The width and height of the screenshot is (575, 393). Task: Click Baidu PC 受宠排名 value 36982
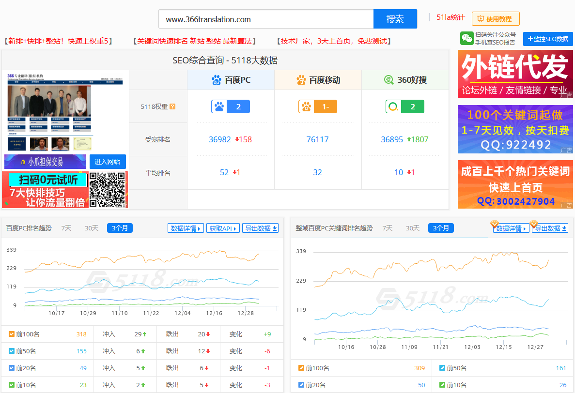tap(219, 139)
